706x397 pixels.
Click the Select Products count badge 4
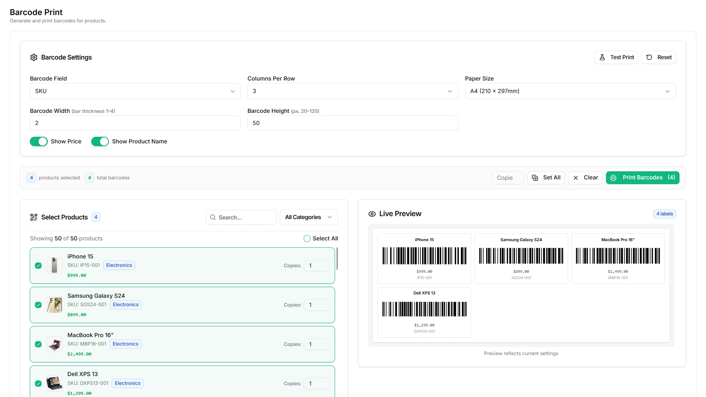[x=96, y=217]
